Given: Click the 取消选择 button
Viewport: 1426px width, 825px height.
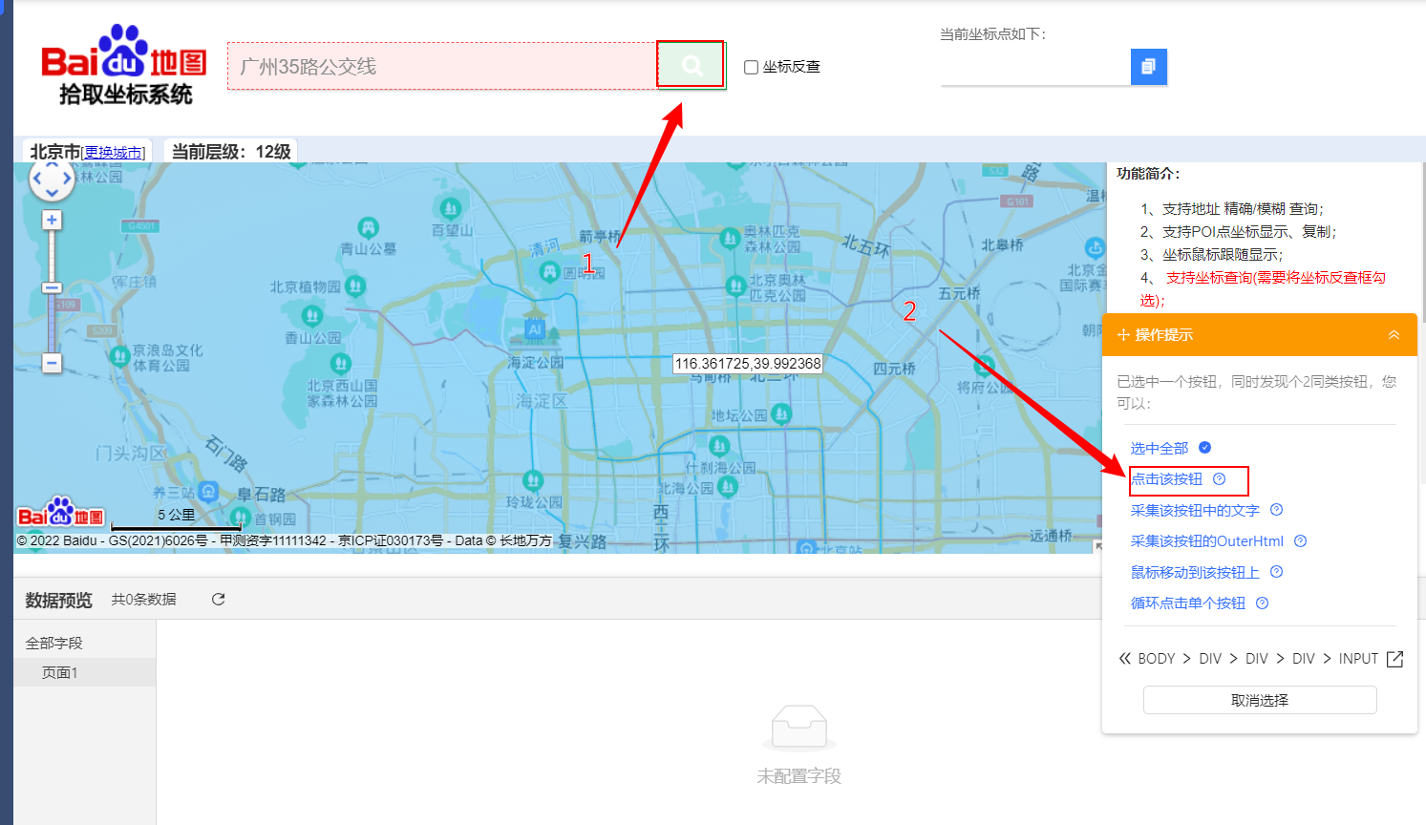Looking at the screenshot, I should point(1260,700).
